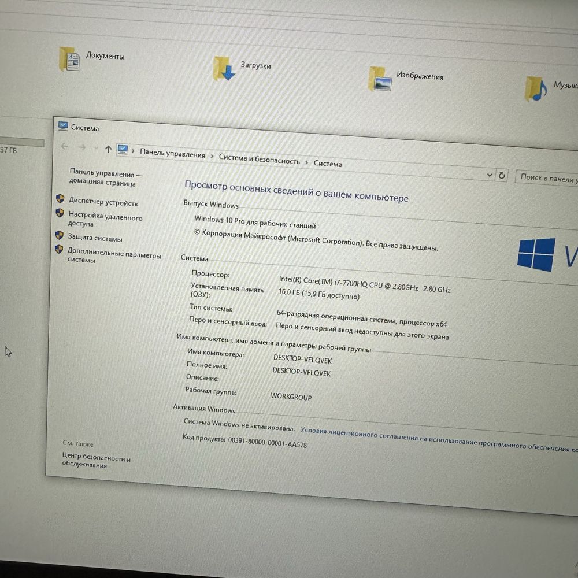
Task: Select the Панель управления breadcrumb
Action: point(172,153)
